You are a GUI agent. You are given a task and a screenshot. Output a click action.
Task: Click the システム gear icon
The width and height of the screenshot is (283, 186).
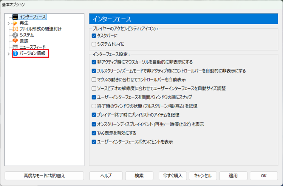15,35
